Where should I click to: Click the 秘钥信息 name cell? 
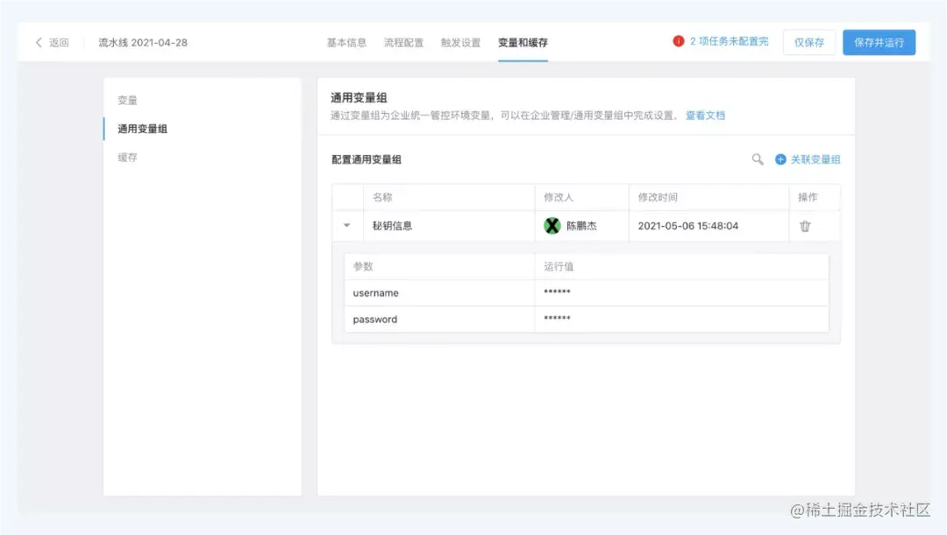pos(449,226)
